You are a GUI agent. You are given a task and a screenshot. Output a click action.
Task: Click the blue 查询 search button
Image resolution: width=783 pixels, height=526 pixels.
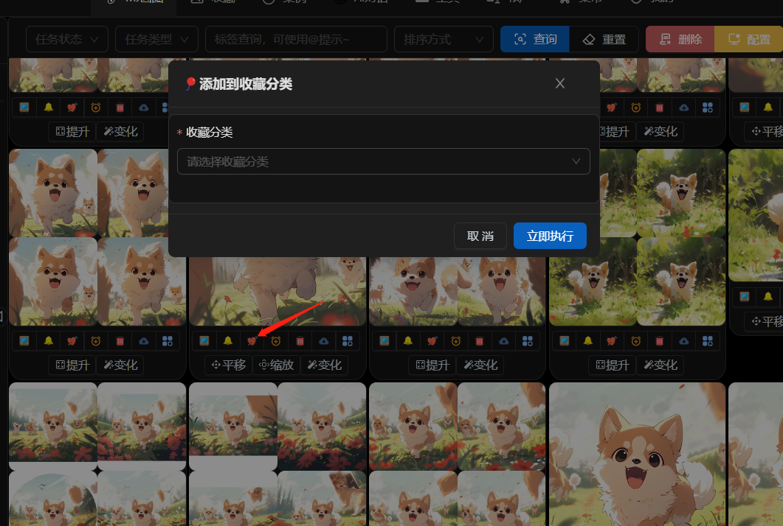pos(534,39)
